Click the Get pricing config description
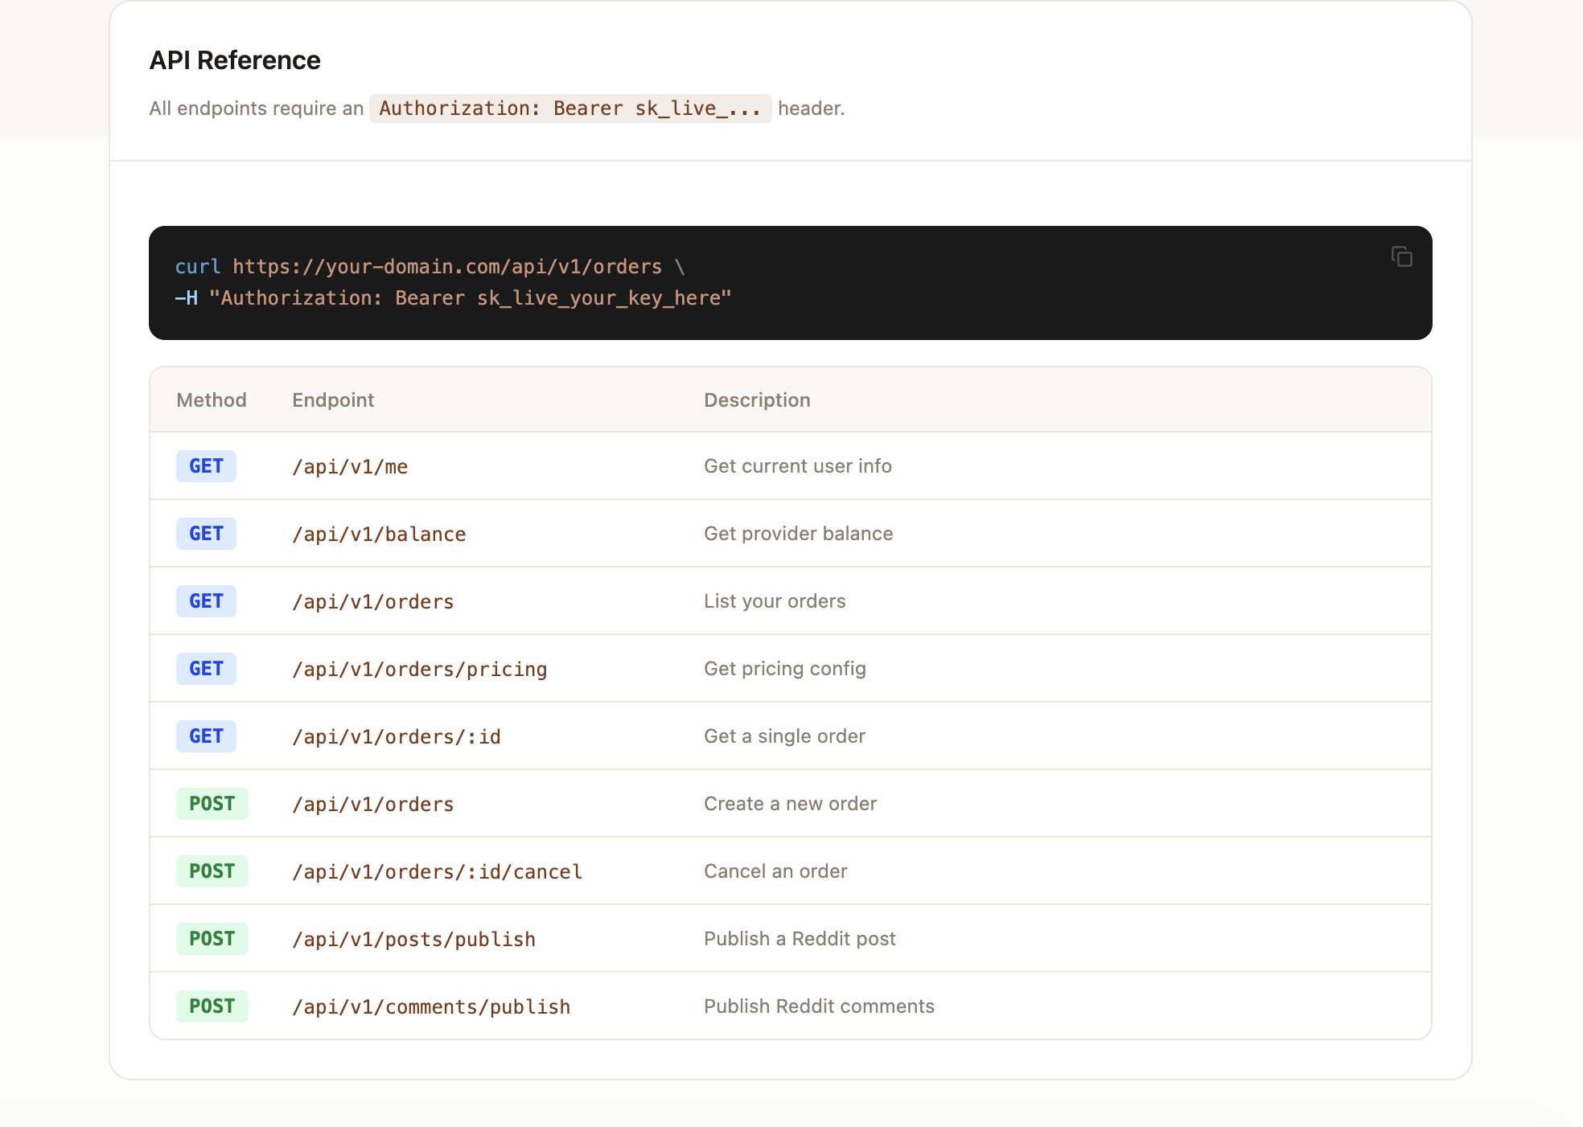The width and height of the screenshot is (1583, 1127). coord(785,669)
